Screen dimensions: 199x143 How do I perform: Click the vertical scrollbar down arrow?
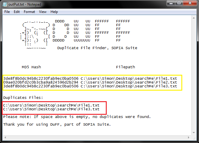(194, 133)
